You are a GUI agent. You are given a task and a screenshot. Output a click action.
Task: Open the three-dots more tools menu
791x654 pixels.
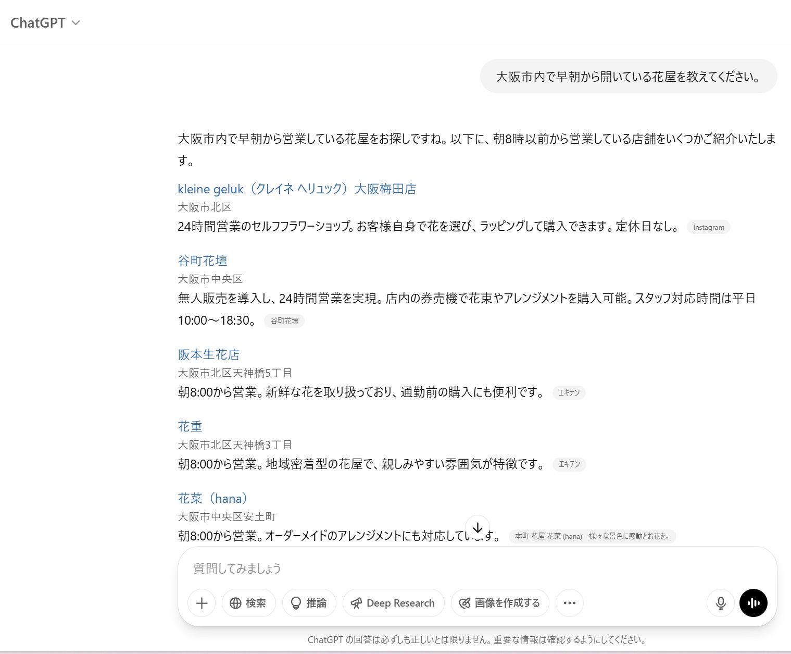click(569, 603)
